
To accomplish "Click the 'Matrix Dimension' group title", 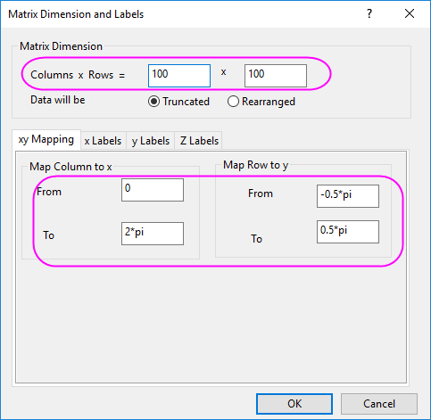I will (x=61, y=46).
